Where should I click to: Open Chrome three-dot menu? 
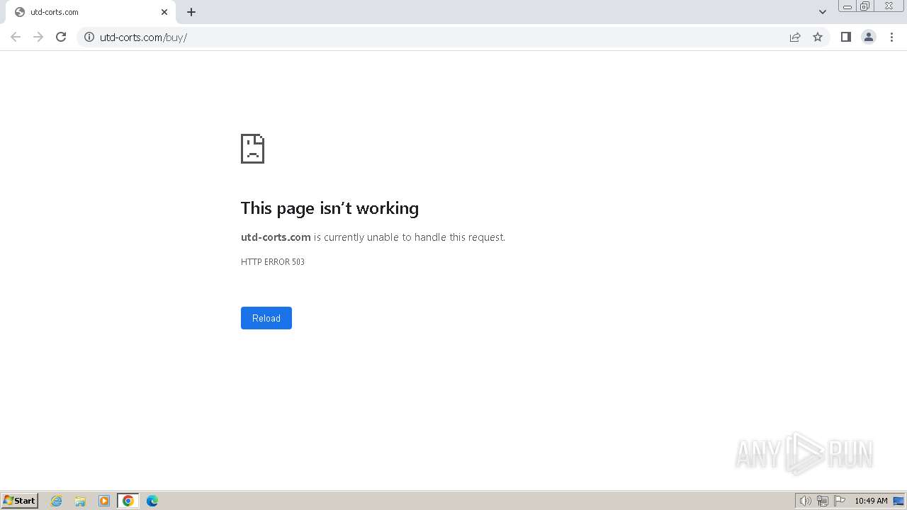891,37
